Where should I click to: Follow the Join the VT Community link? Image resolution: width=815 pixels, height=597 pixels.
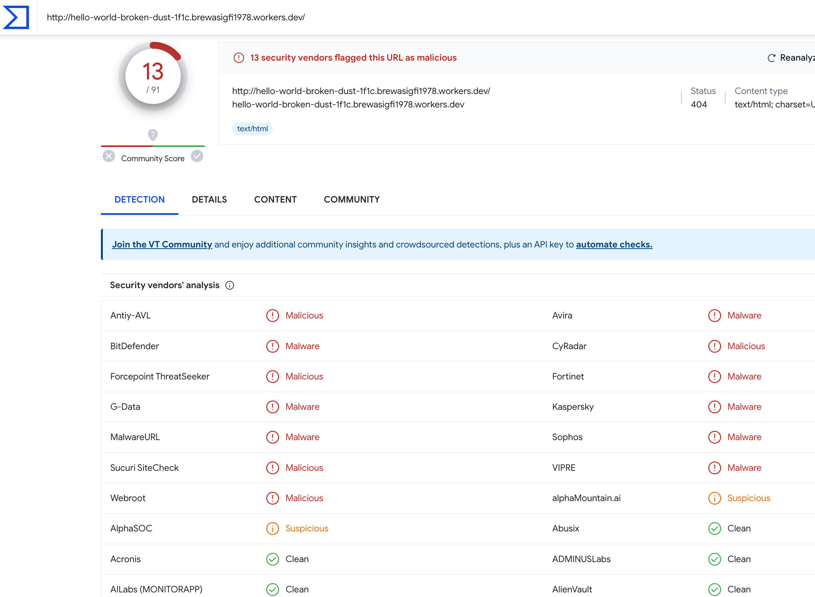pyautogui.click(x=162, y=244)
